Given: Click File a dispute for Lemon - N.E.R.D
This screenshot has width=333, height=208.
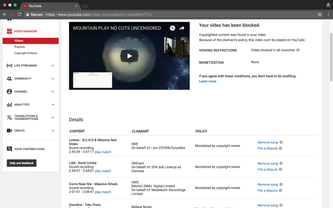Looking at the screenshot, I should click(x=267, y=148).
